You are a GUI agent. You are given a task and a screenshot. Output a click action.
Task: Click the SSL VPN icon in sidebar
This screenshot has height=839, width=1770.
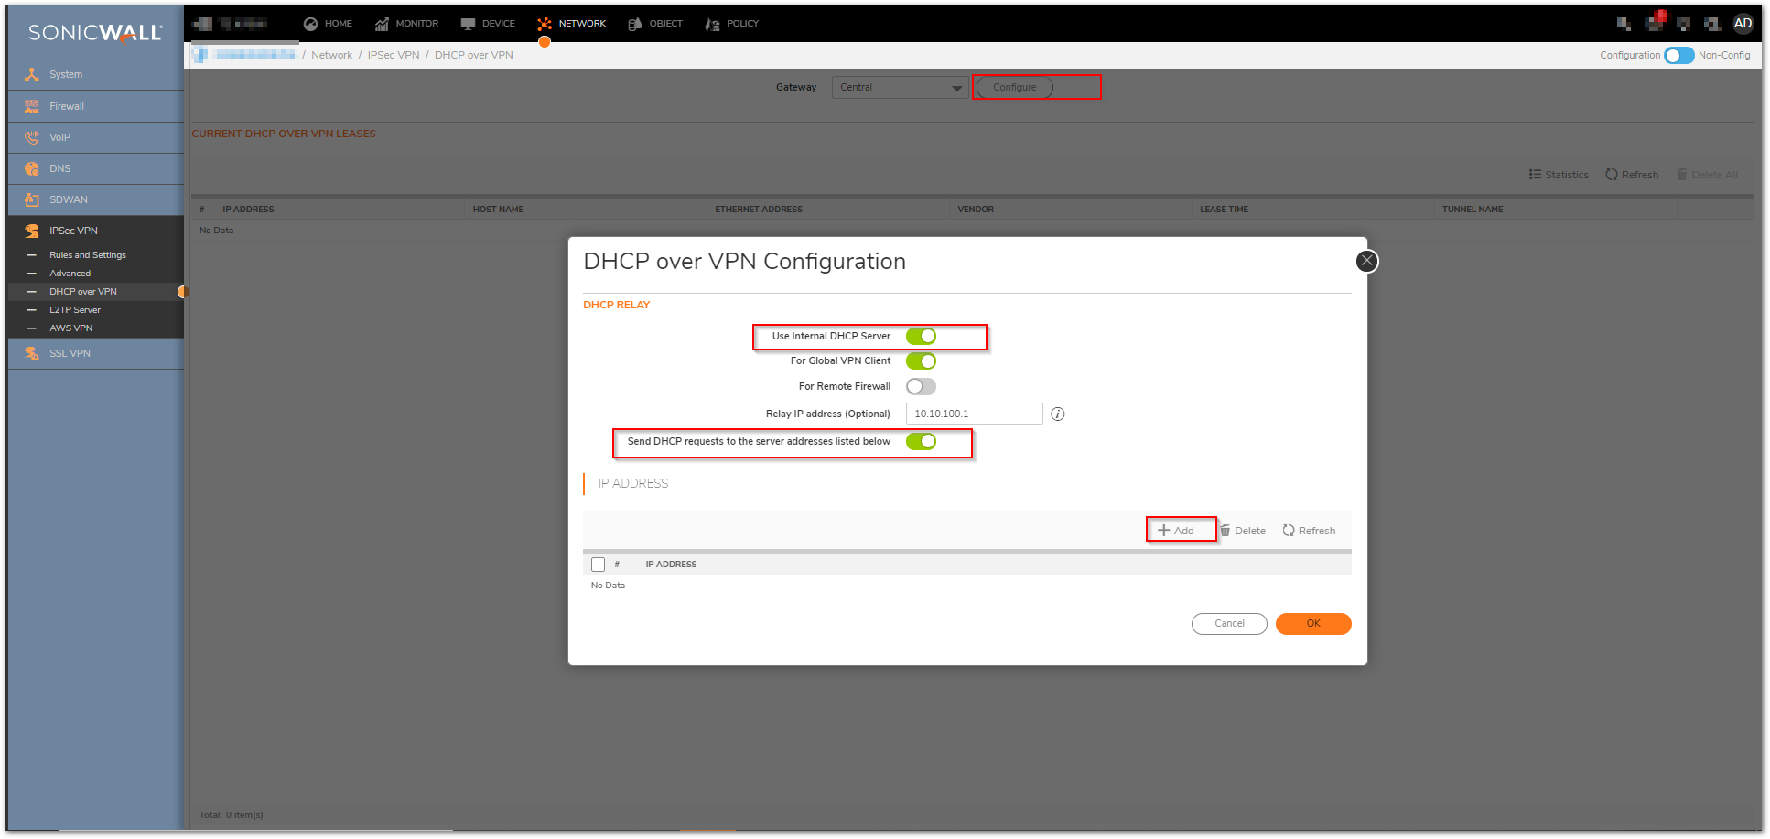32,353
